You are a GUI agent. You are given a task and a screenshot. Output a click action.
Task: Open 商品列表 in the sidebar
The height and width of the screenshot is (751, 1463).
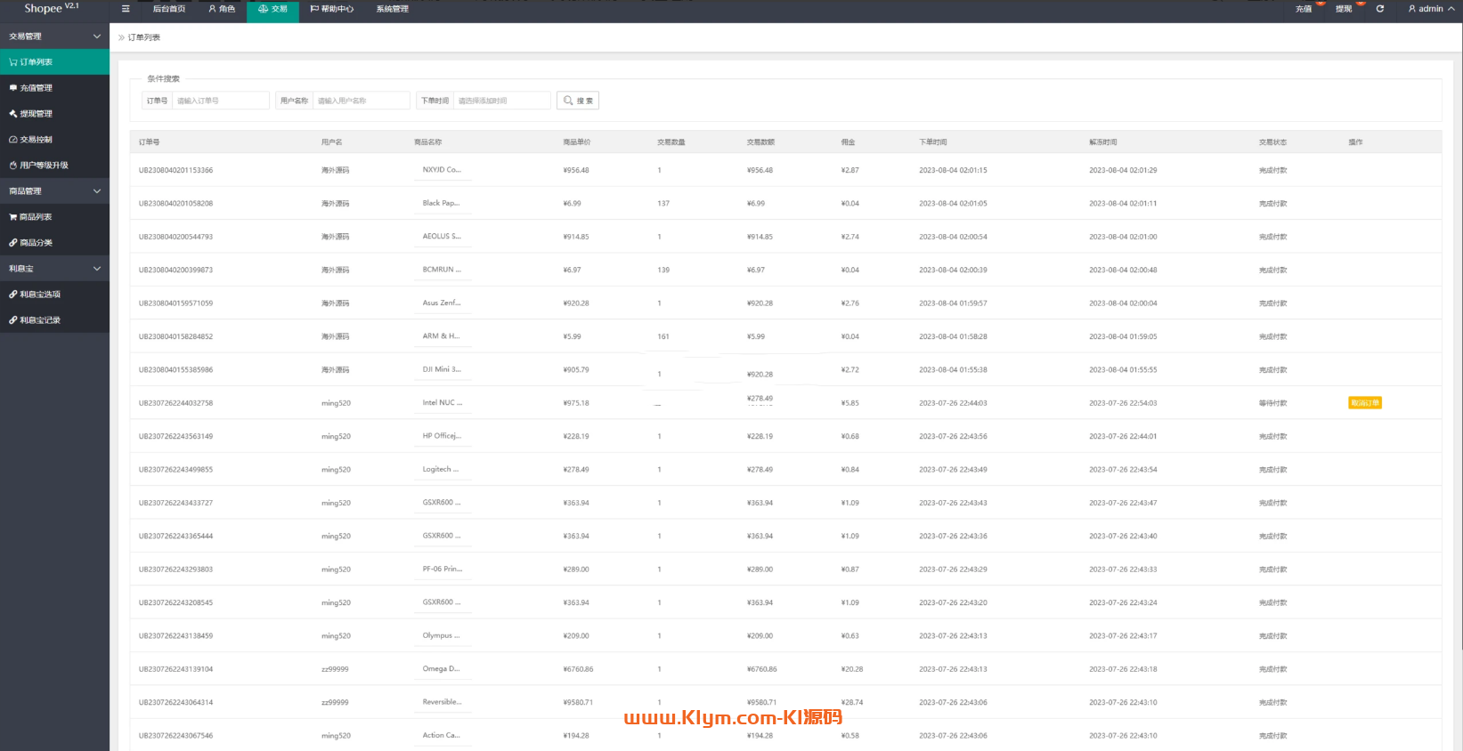tap(36, 217)
